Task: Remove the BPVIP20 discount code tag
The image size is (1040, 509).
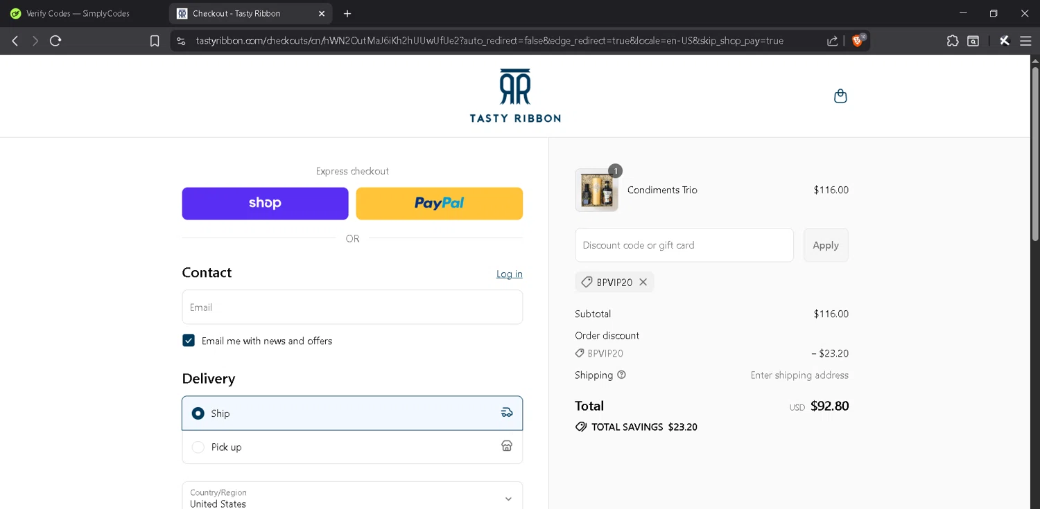Action: tap(643, 282)
